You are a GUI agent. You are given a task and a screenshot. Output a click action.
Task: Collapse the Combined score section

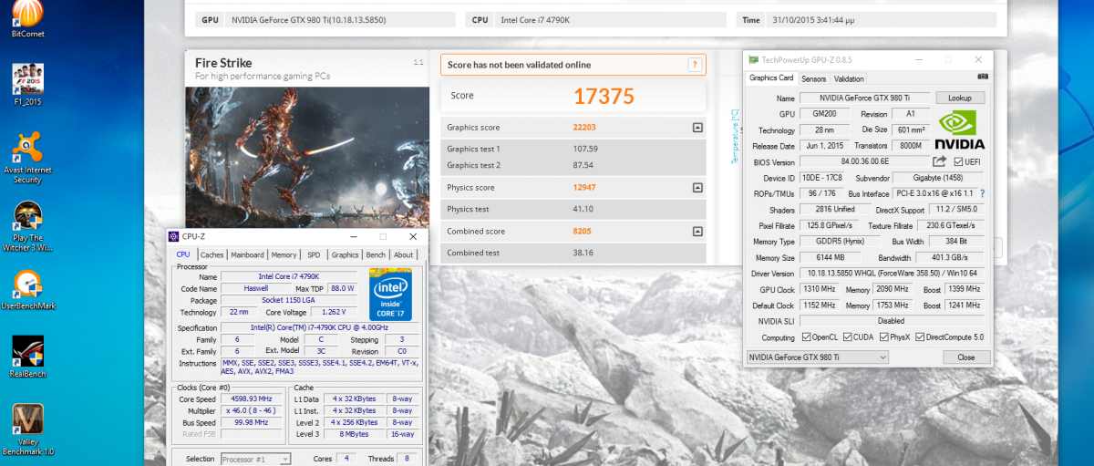[x=697, y=232]
